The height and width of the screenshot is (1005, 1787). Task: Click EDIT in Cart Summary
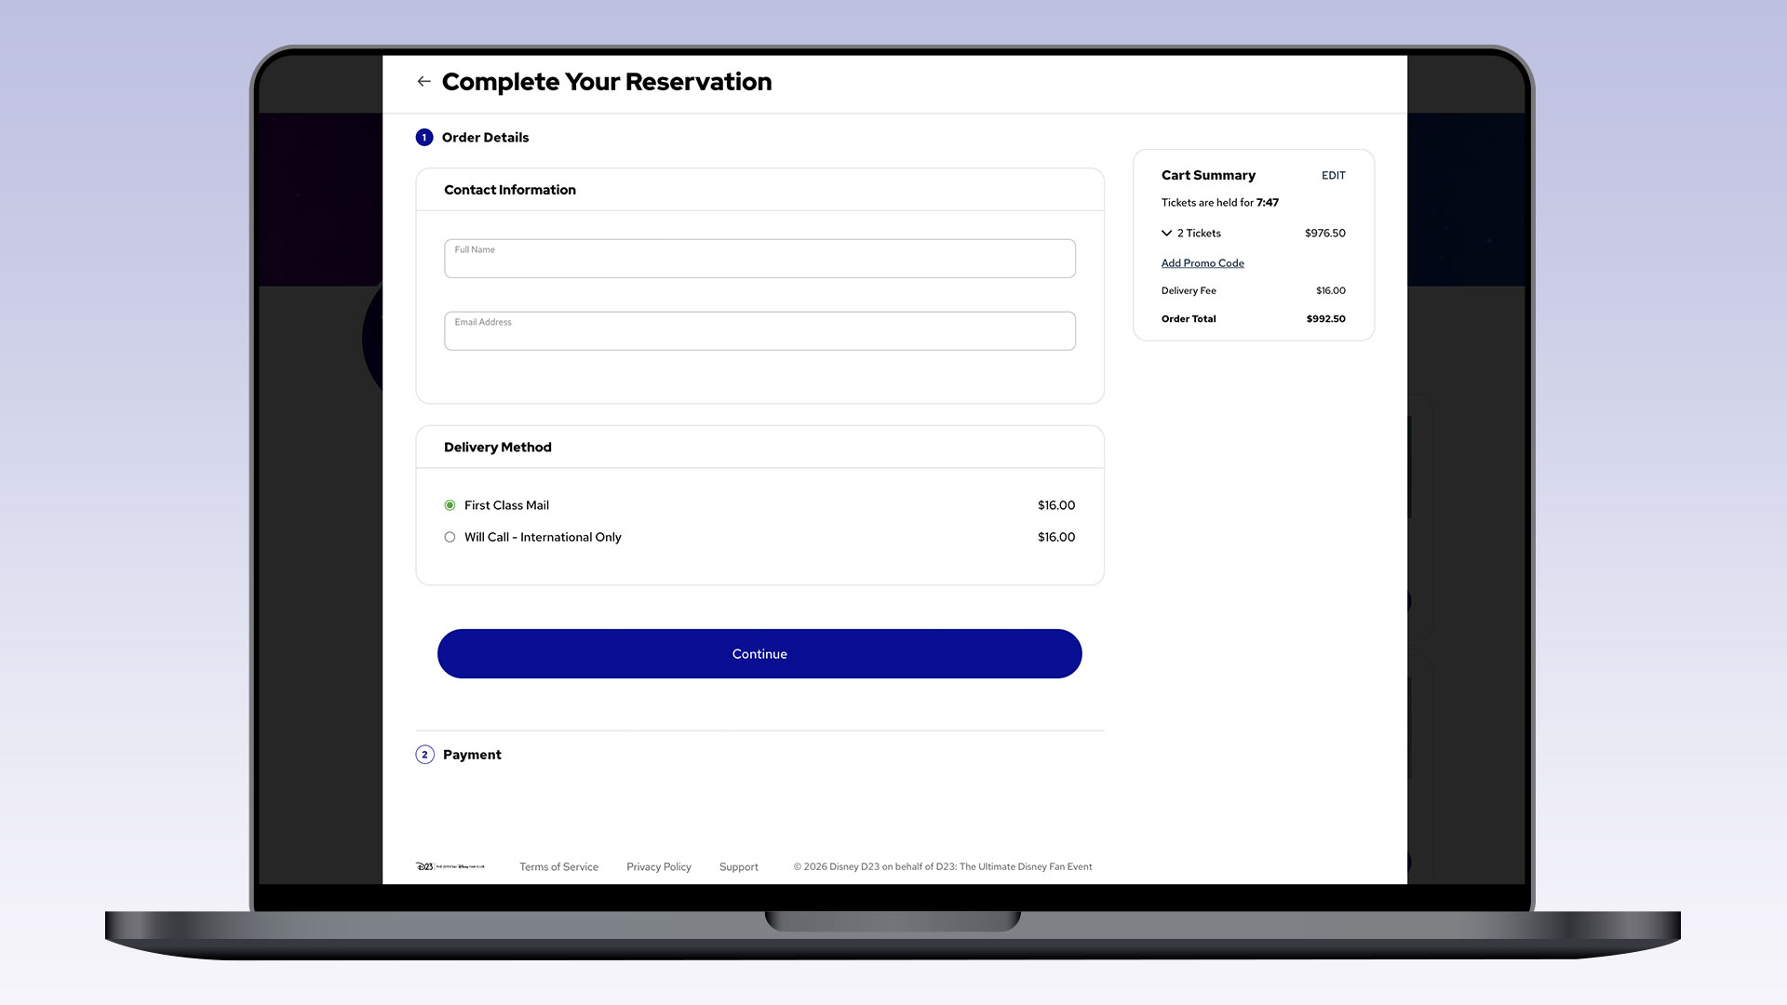pos(1333,176)
